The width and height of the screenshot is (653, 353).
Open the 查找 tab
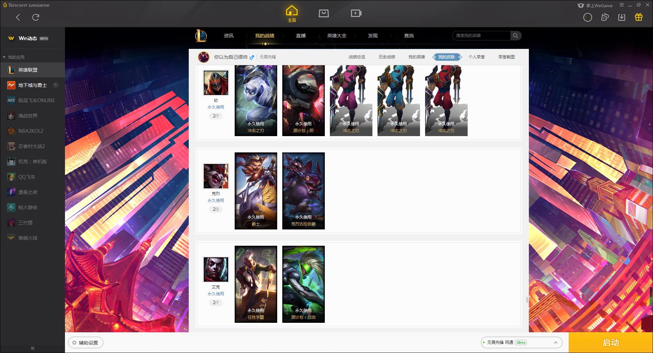point(409,36)
